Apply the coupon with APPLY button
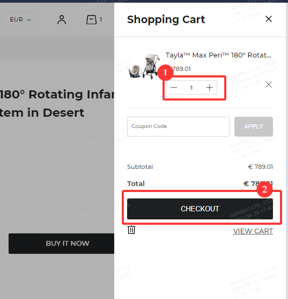 (254, 126)
